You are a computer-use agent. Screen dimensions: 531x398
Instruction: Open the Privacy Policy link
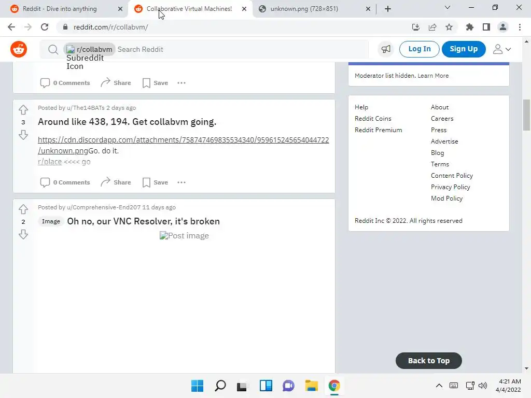coord(451,187)
